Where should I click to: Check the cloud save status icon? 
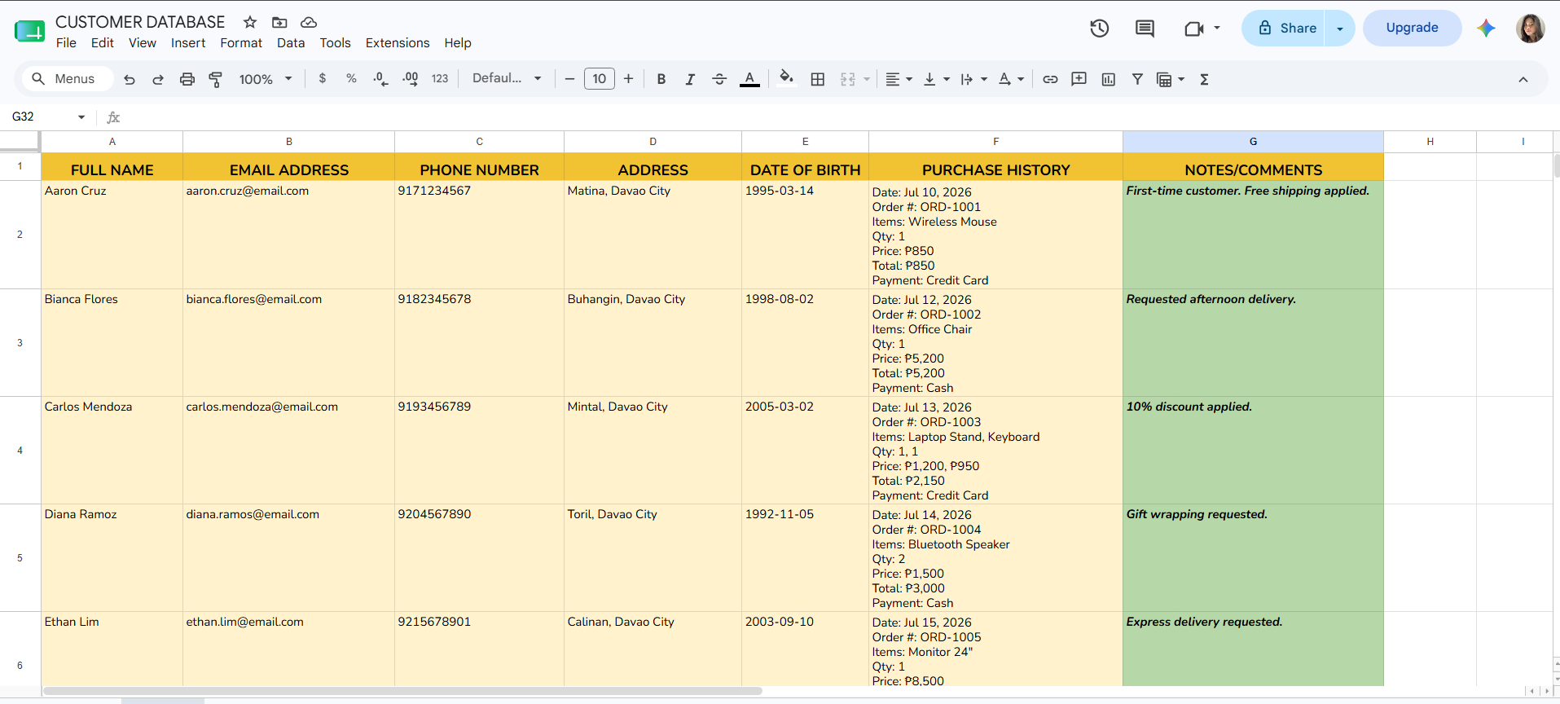point(309,22)
